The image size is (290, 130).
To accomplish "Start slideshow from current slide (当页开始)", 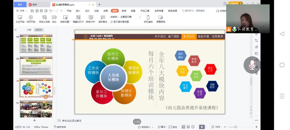I will click(x=31, y=18).
